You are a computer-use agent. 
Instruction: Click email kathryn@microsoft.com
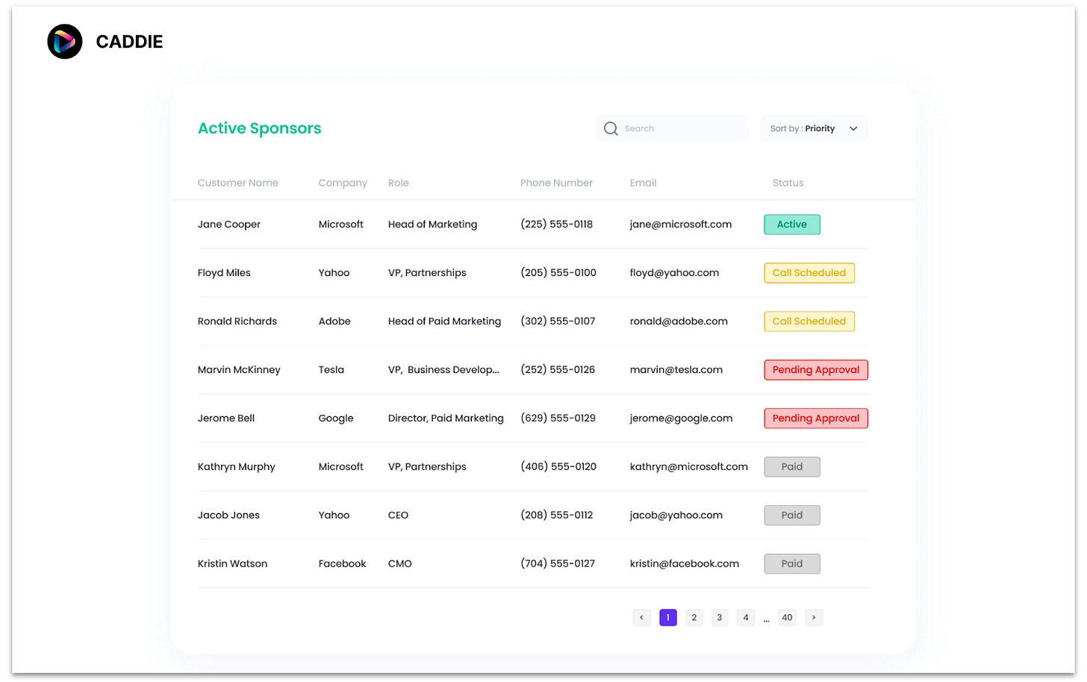point(688,467)
